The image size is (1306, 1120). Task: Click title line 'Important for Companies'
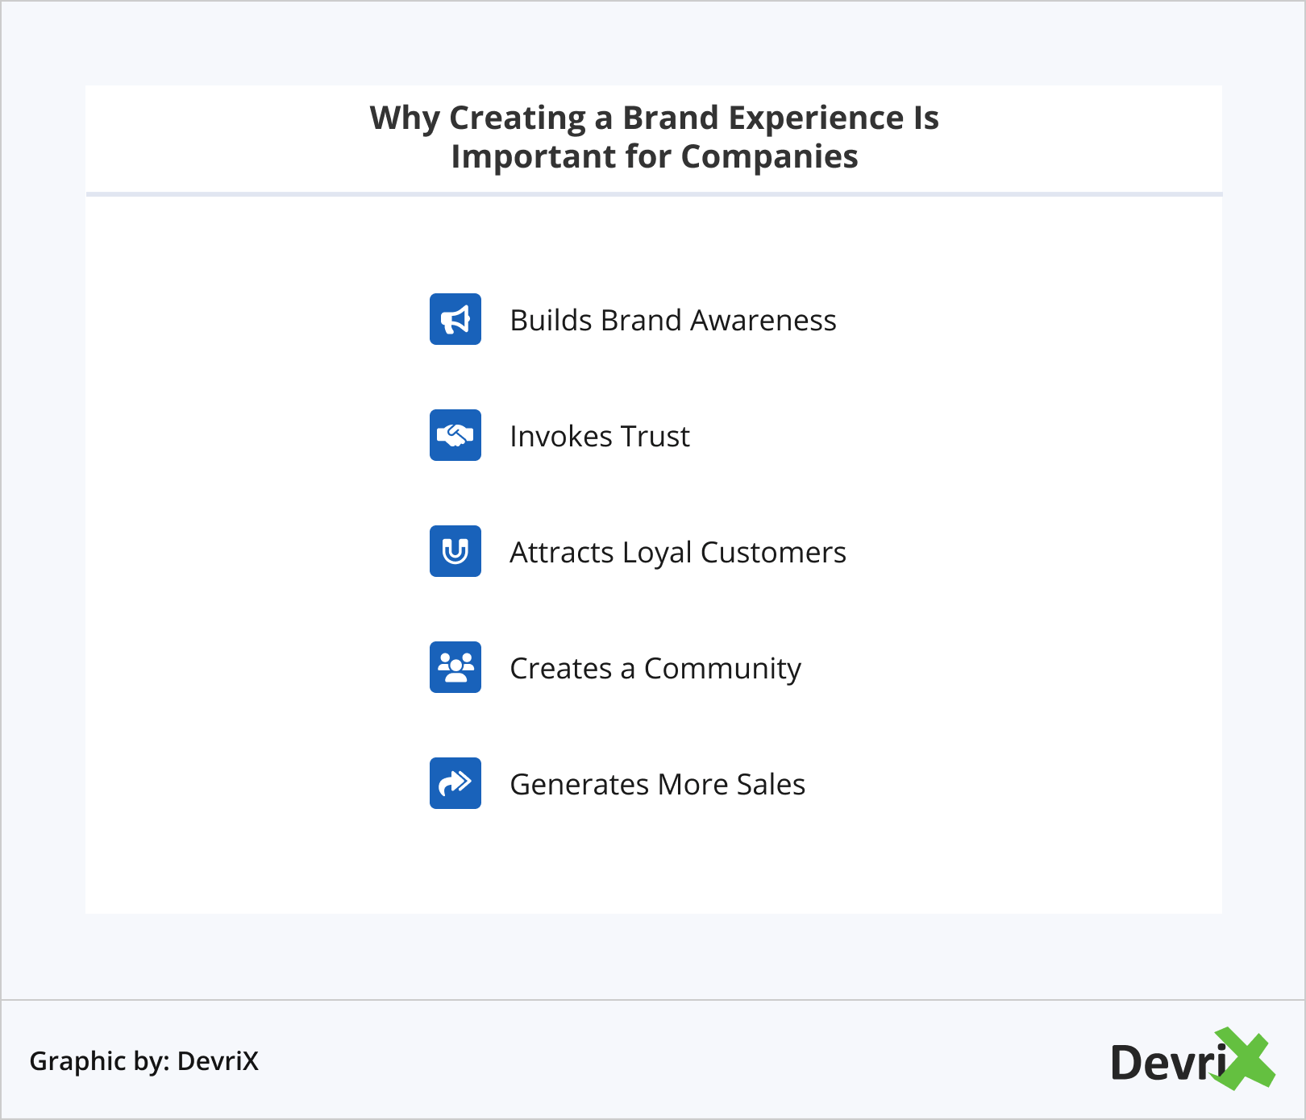pos(654,157)
